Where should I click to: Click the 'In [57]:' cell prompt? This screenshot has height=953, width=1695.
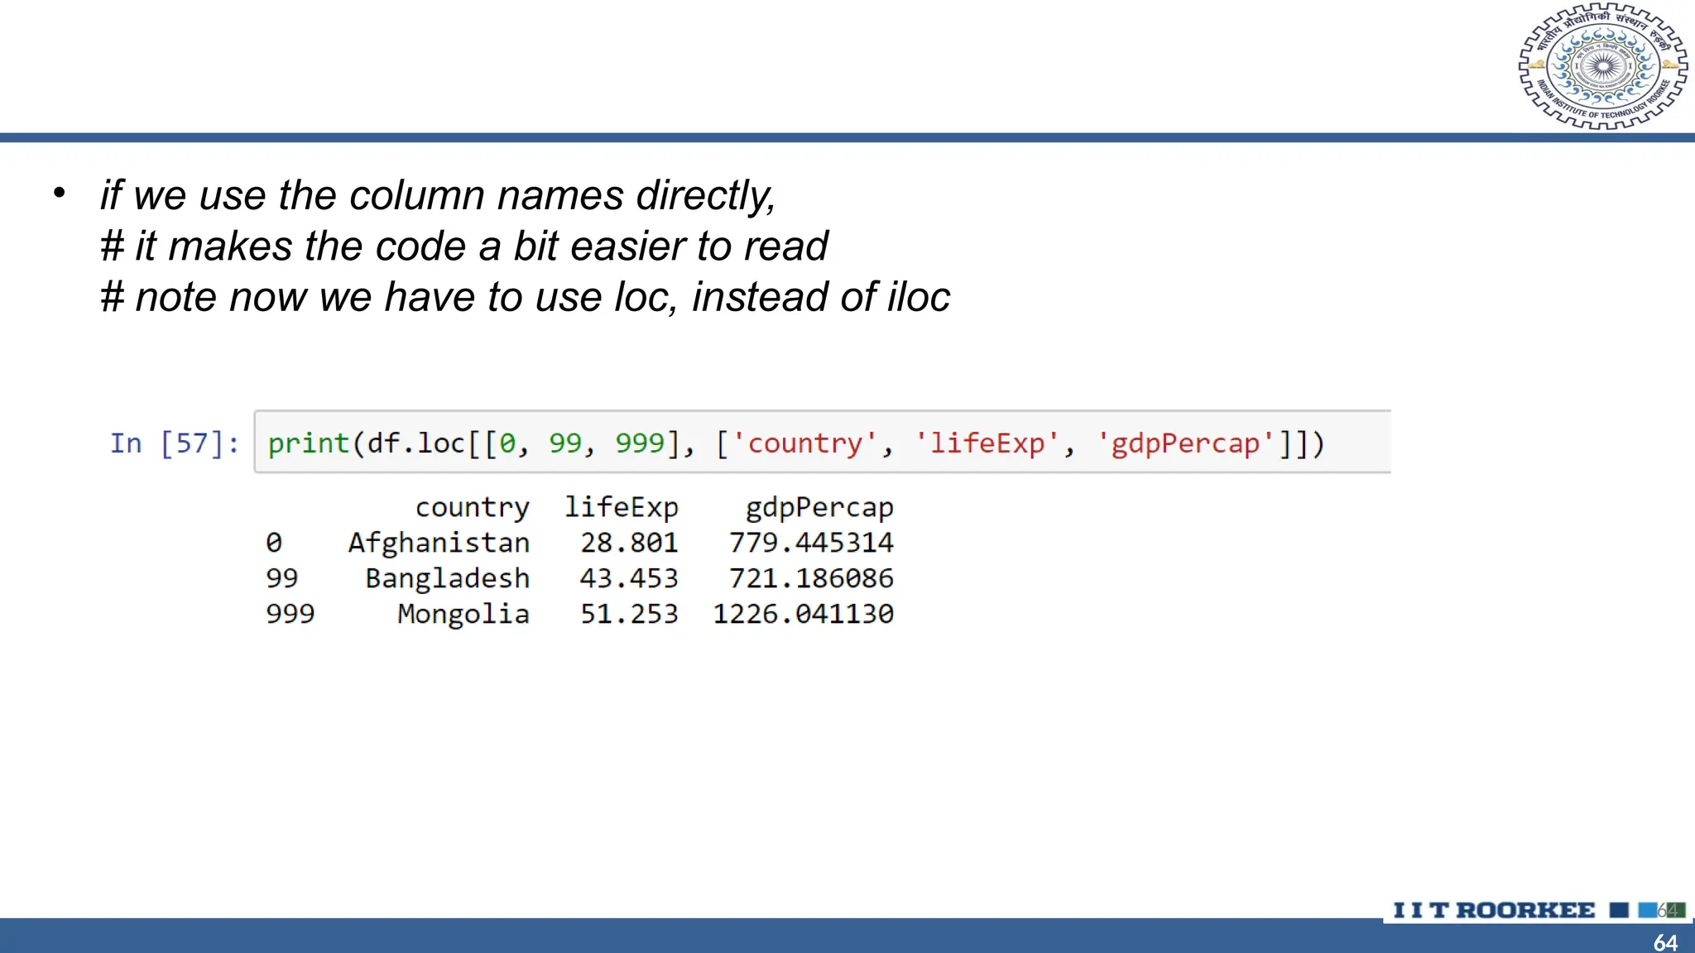[175, 443]
